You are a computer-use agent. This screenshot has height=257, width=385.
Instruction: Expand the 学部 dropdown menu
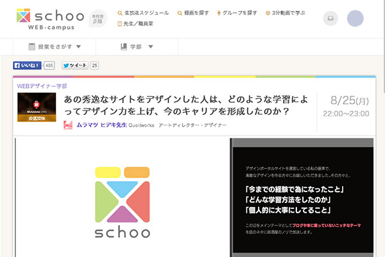pyautogui.click(x=137, y=47)
